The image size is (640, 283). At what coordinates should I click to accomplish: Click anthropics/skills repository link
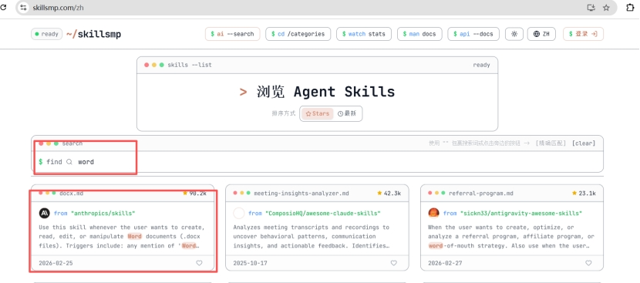pos(103,213)
